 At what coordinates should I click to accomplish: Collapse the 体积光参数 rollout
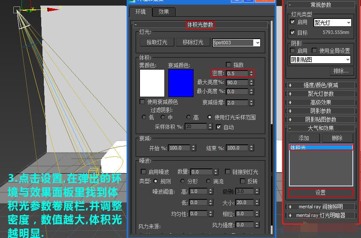coord(200,24)
